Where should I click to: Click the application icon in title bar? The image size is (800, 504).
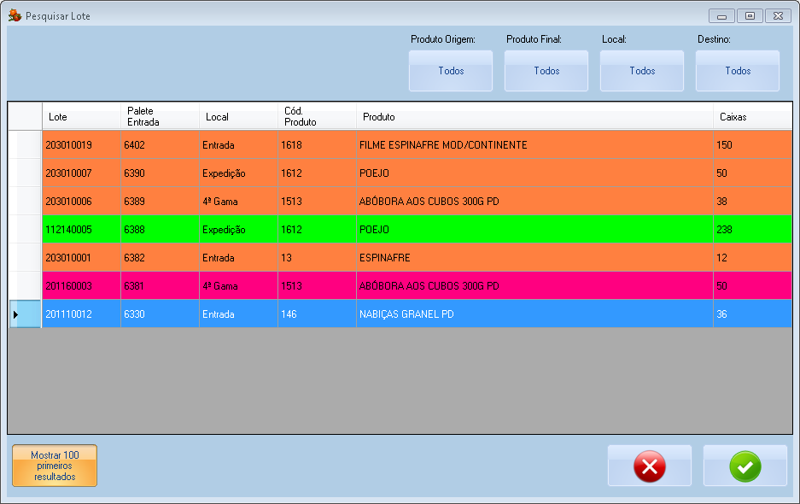pos(15,15)
